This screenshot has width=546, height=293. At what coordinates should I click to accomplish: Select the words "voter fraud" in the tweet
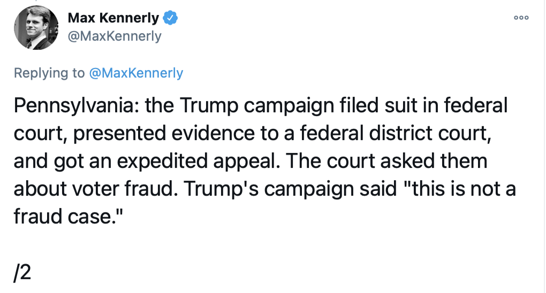119,189
